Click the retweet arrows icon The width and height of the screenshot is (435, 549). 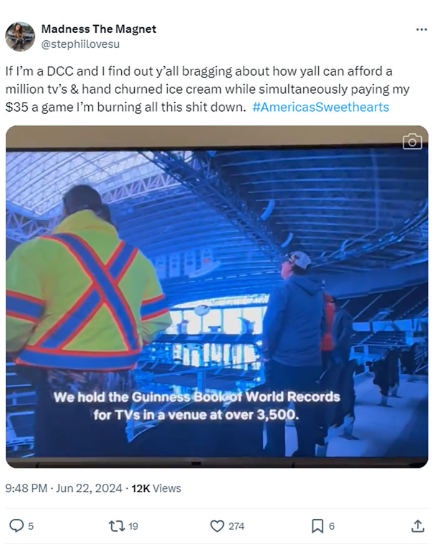pos(116,526)
